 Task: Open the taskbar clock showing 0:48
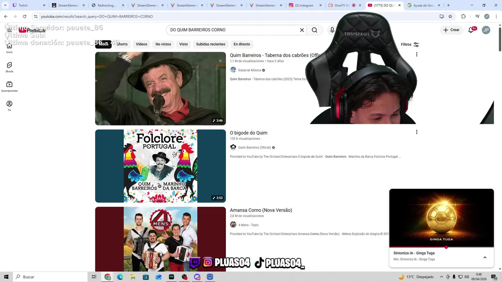(479, 277)
